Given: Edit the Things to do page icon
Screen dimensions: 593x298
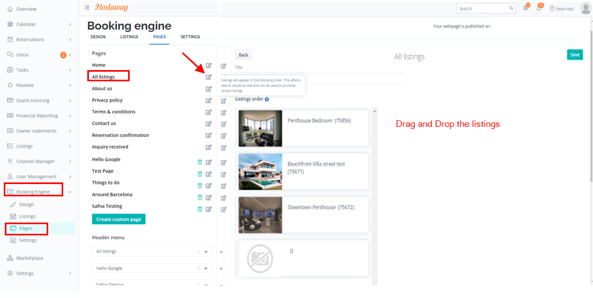Looking at the screenshot, I should tap(208, 186).
